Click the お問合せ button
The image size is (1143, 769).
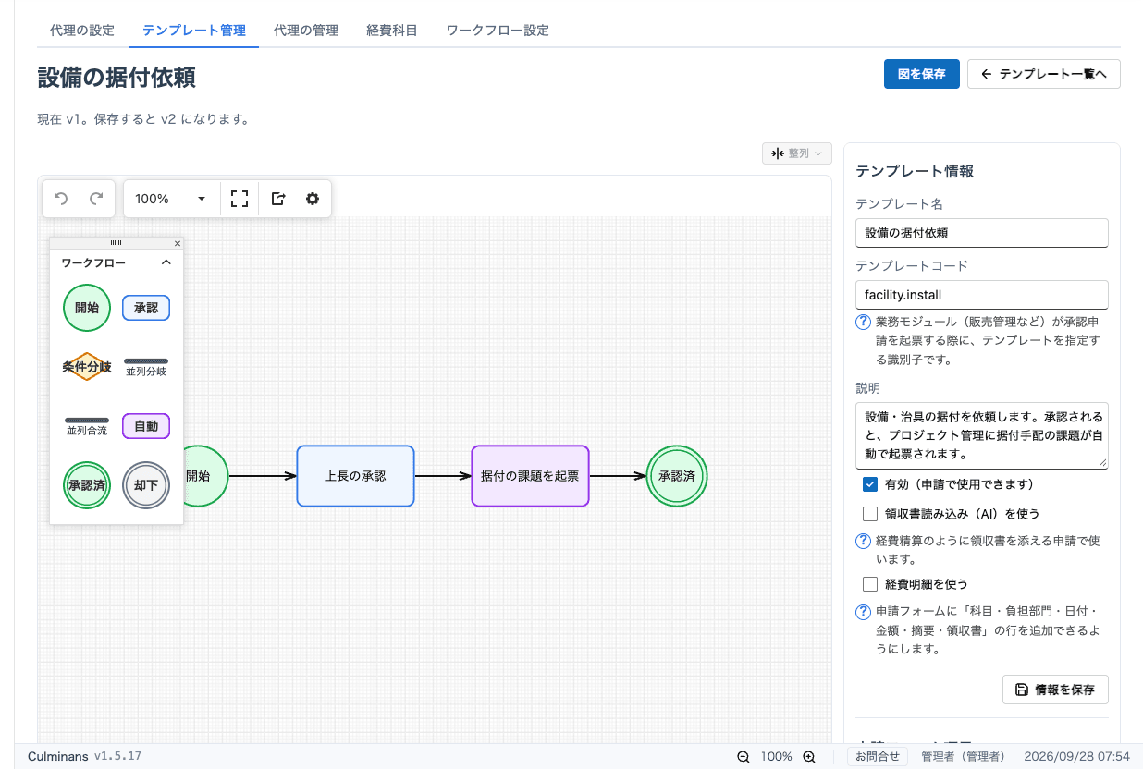pos(878,756)
